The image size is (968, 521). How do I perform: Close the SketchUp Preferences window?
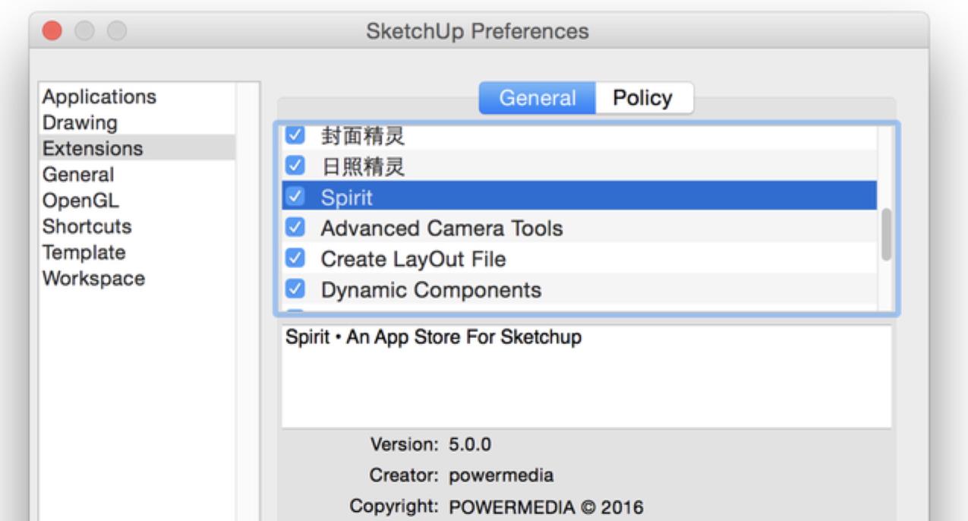(x=52, y=31)
